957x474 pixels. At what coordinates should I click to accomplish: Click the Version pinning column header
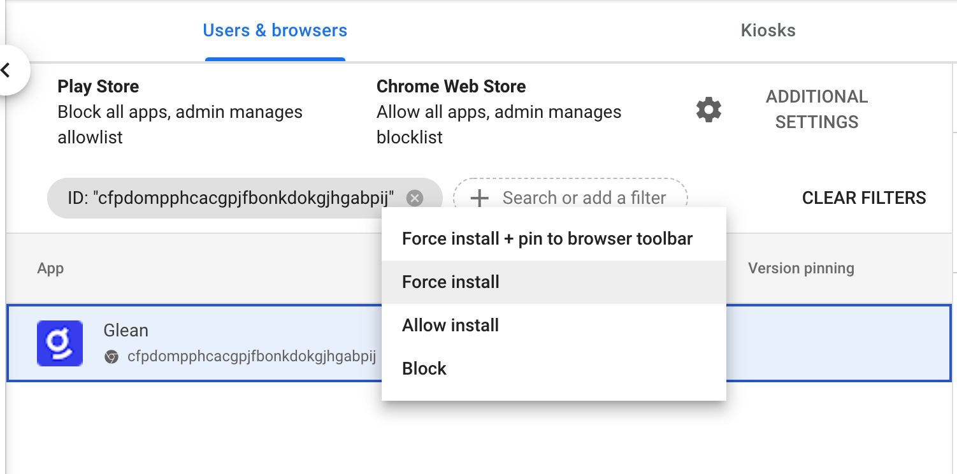(x=800, y=268)
